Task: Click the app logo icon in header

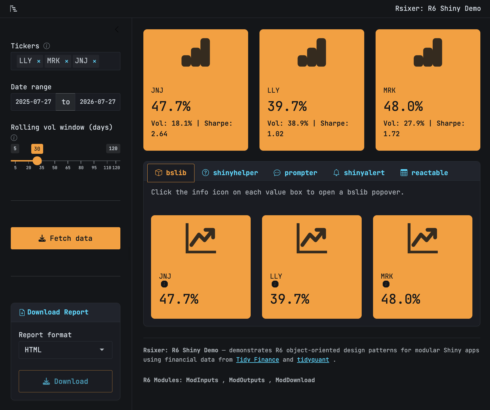Action: coord(13,9)
